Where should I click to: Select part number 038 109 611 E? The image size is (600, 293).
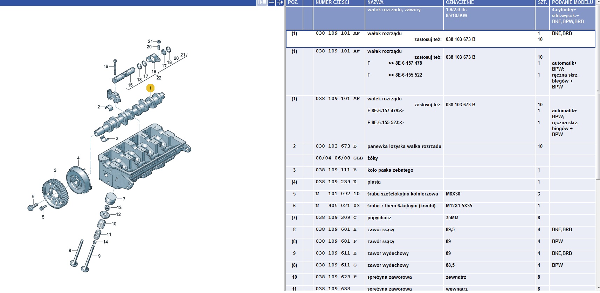click(x=336, y=253)
